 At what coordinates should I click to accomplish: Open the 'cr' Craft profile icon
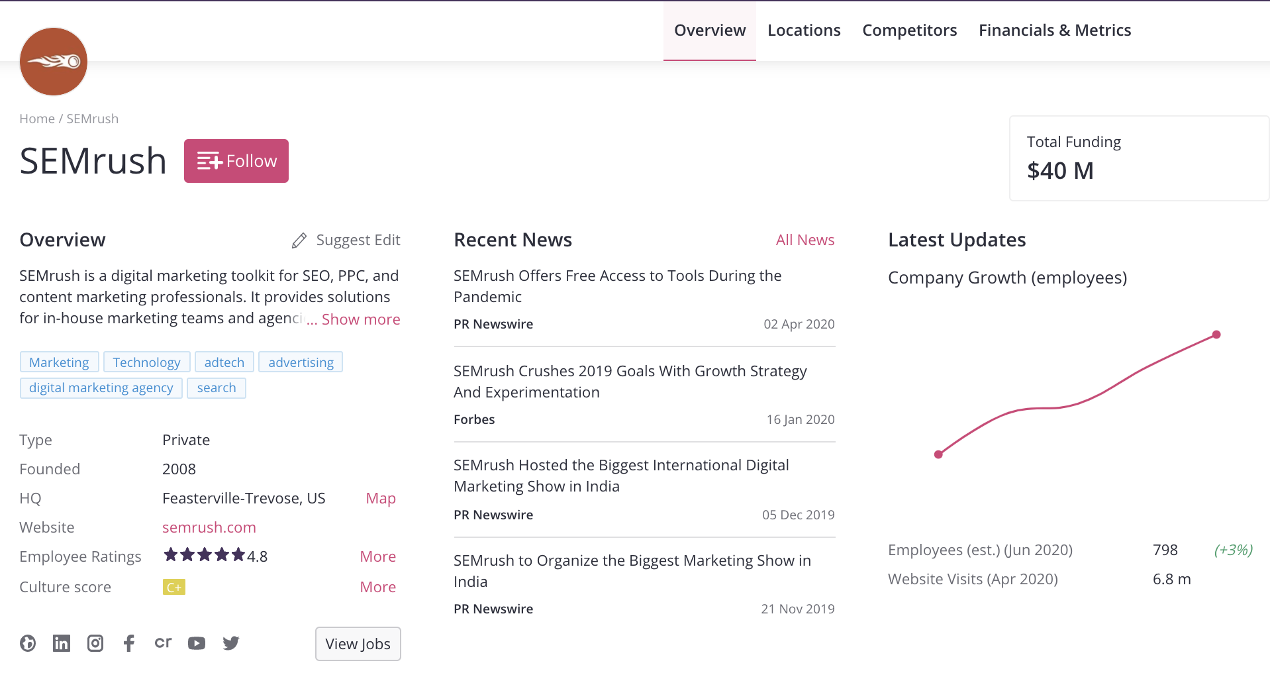click(x=163, y=643)
